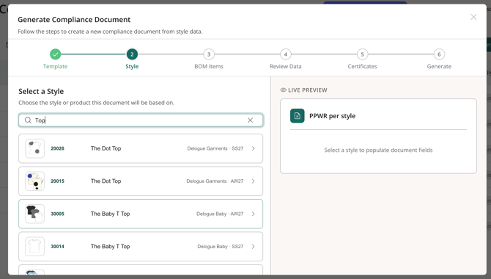Select style number 20015
Screen dimensions: 491x279
click(58, 181)
